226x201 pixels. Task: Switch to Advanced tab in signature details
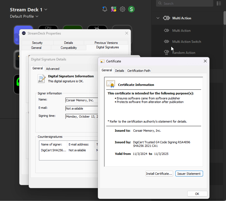[53, 69]
